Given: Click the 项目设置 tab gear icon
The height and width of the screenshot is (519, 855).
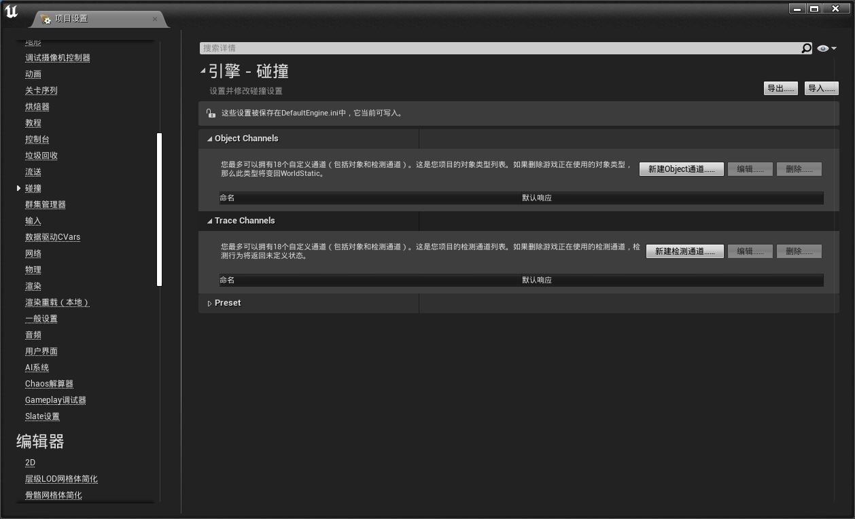Looking at the screenshot, I should [46, 19].
